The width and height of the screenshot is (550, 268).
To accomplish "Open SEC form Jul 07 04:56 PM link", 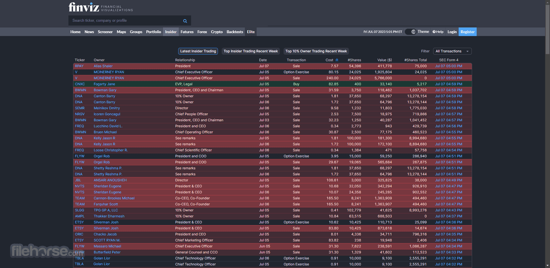I will pos(448,126).
